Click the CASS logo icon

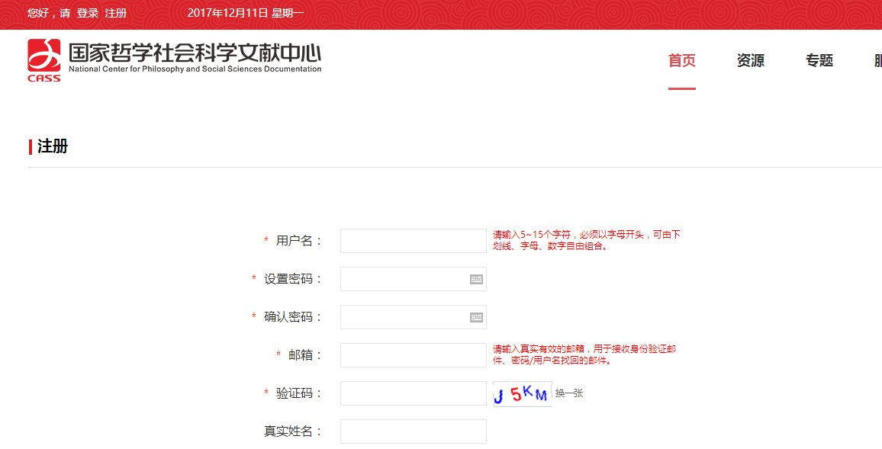pos(43,56)
